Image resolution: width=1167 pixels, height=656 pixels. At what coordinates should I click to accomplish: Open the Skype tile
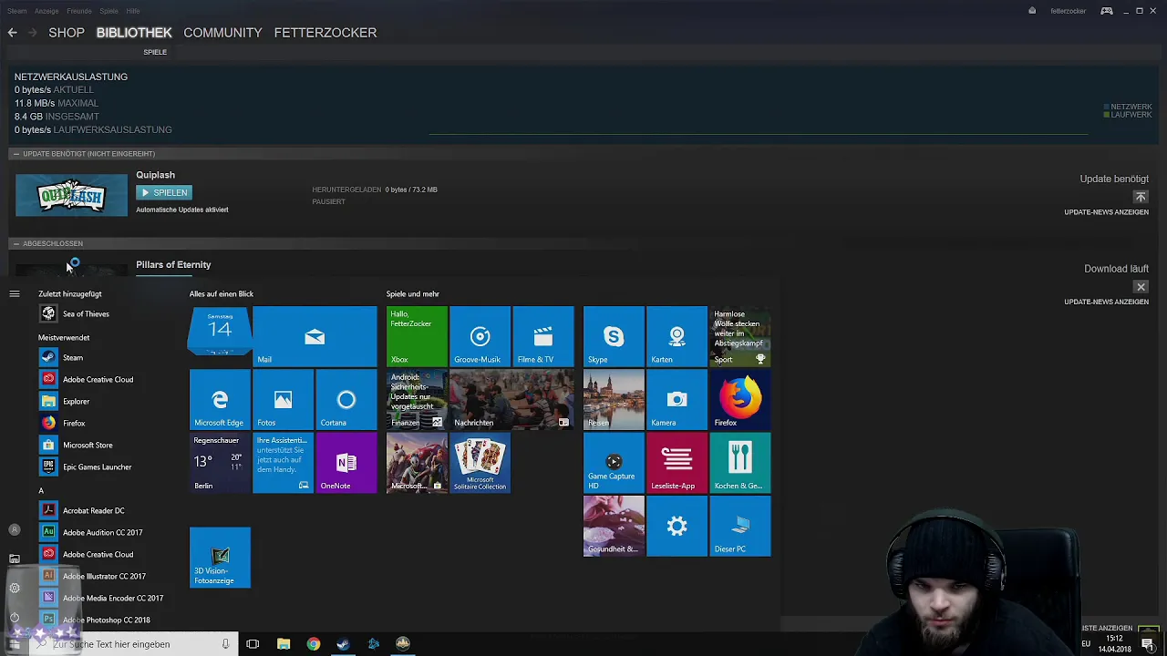click(614, 336)
